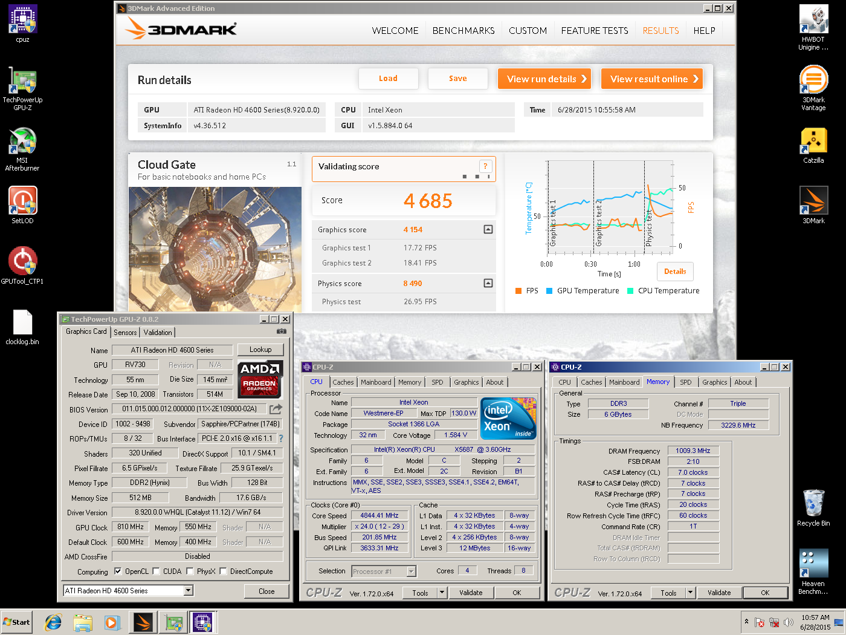846x635 pixels.
Task: Open the 3DMark FEATURE TESTS tab
Action: [x=595, y=30]
